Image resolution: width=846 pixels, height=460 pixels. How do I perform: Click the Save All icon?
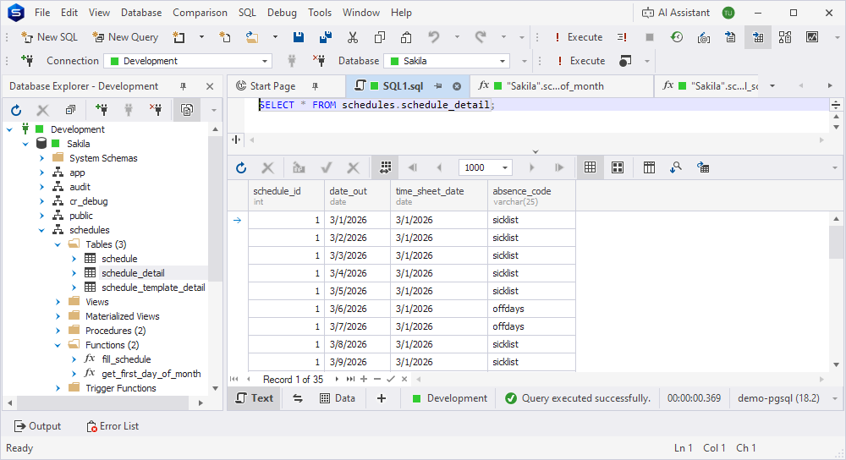click(x=326, y=37)
